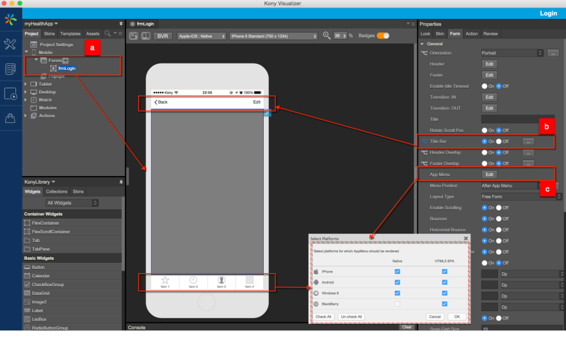Set Enable Idle Timeout to On
The width and height of the screenshot is (566, 345).
(485, 86)
